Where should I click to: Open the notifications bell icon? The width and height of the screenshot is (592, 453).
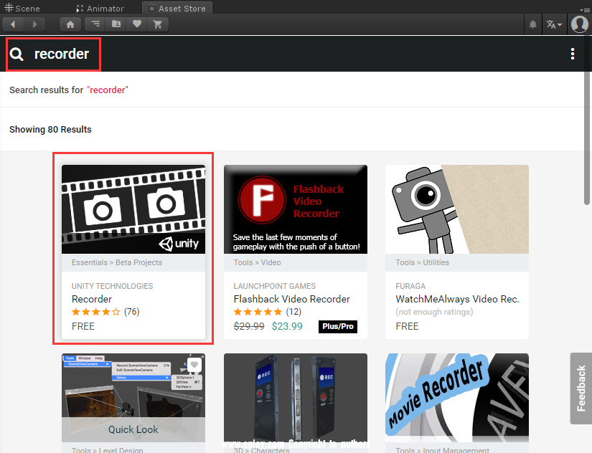[532, 24]
